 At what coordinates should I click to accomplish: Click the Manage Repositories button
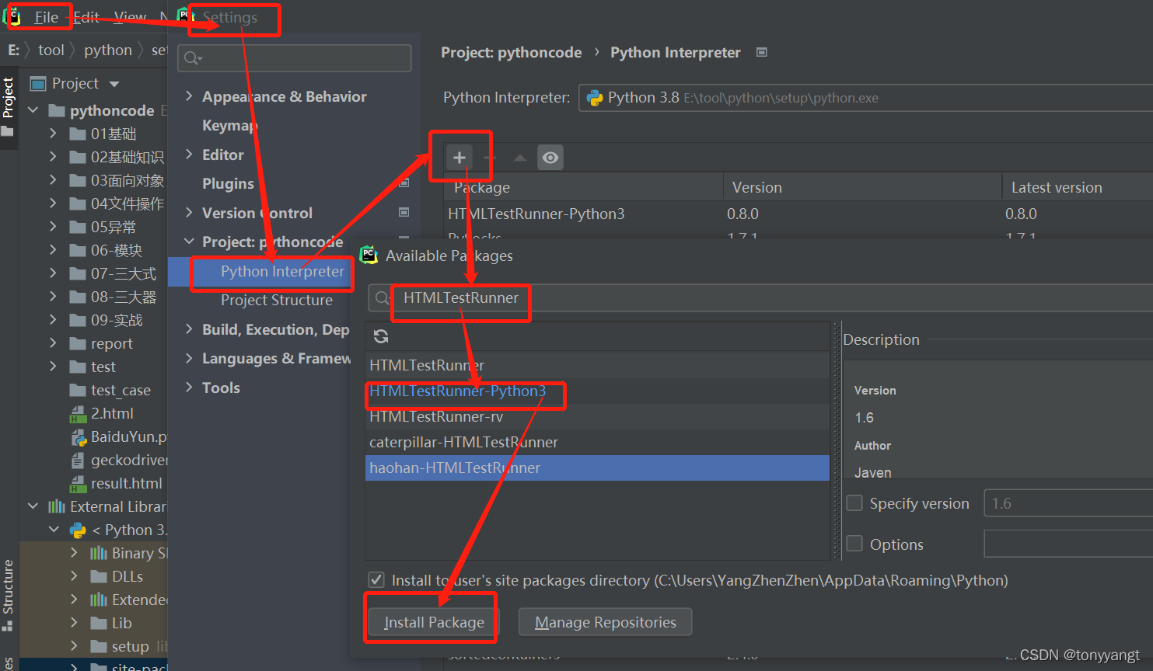click(606, 622)
